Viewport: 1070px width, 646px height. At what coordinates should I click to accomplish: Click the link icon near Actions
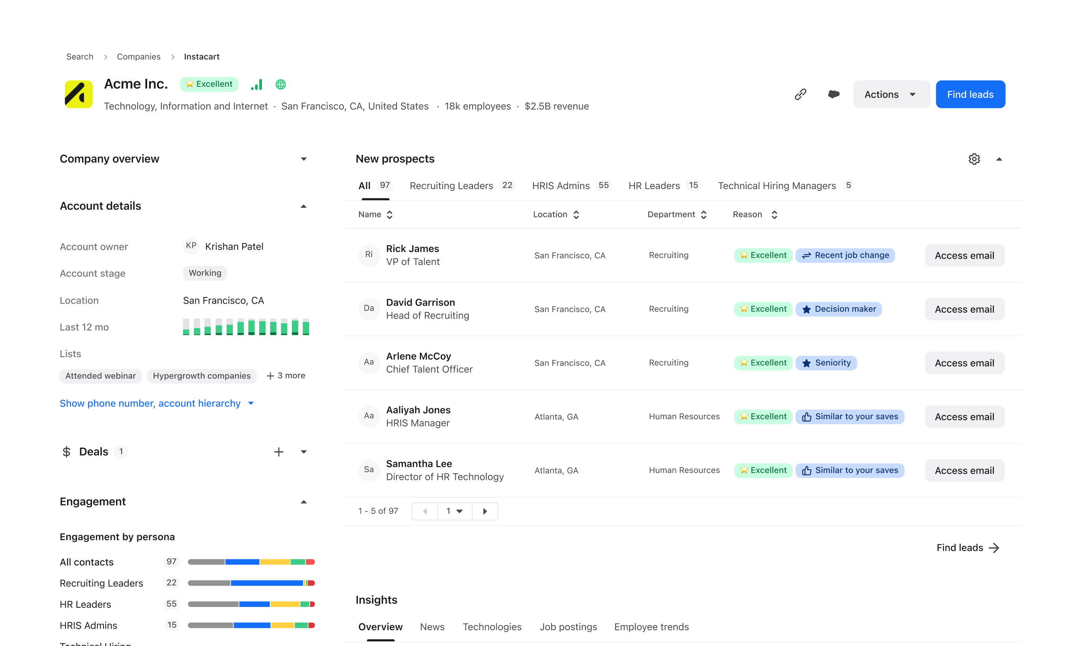tap(800, 94)
